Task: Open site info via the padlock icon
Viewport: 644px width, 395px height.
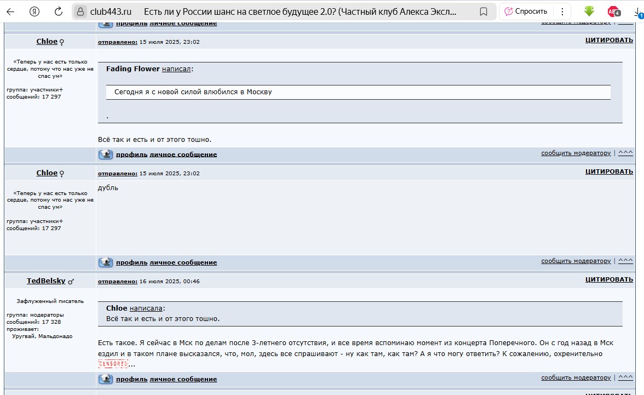Action: tap(81, 12)
